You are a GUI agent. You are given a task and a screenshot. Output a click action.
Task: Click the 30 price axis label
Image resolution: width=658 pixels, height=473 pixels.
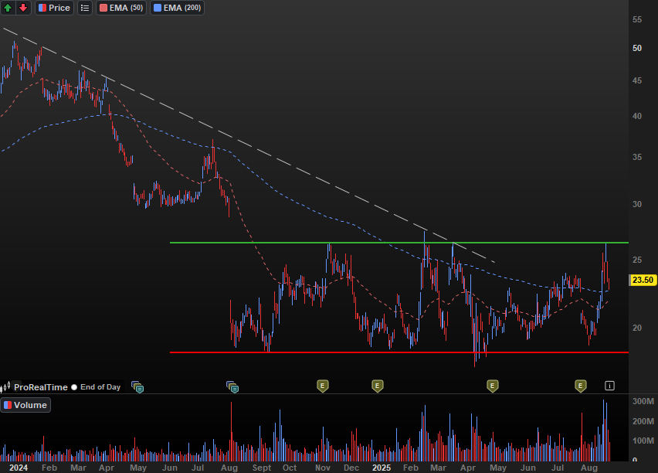637,204
